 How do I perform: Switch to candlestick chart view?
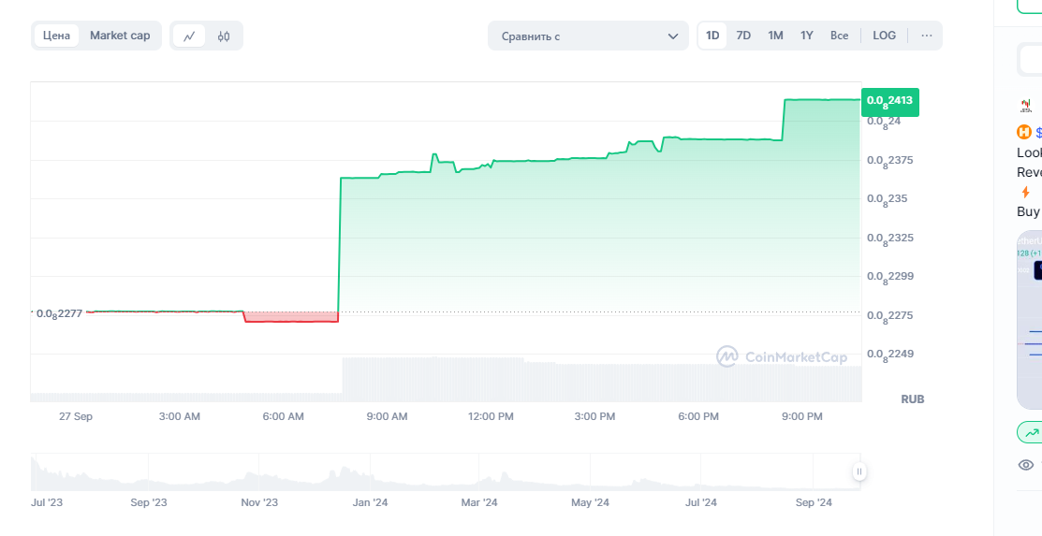[224, 36]
